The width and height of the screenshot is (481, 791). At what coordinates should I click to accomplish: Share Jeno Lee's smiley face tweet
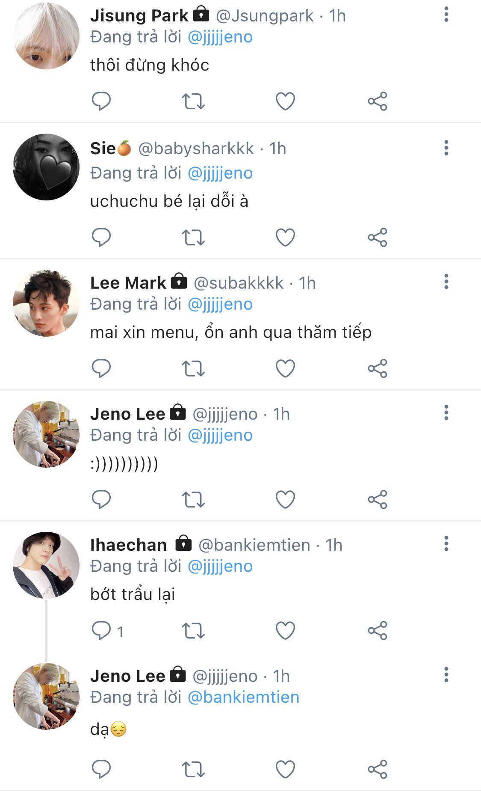click(378, 500)
